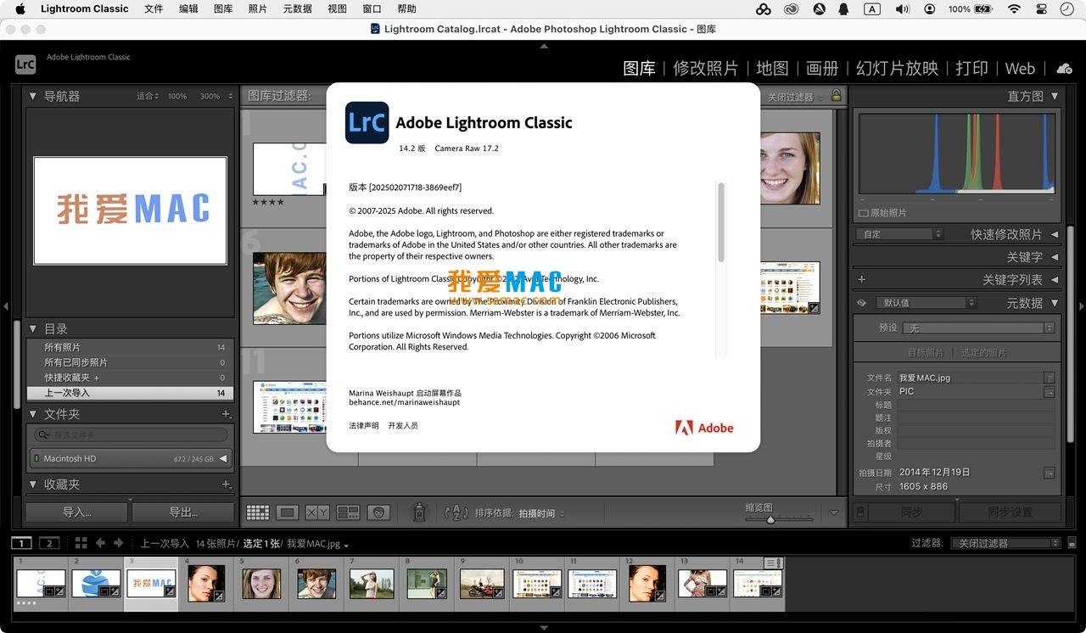Toggle the filter lock padlock icon
The image size is (1086, 633).
[837, 96]
